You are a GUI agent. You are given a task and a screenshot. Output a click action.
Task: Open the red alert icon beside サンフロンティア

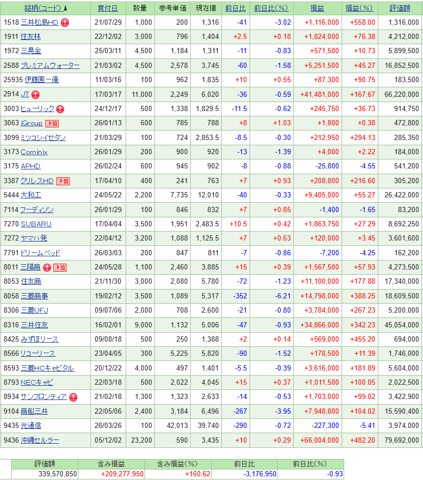[73, 397]
